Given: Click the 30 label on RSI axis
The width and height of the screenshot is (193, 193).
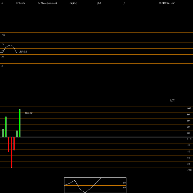Looking at the screenshot, I should (3, 57).
